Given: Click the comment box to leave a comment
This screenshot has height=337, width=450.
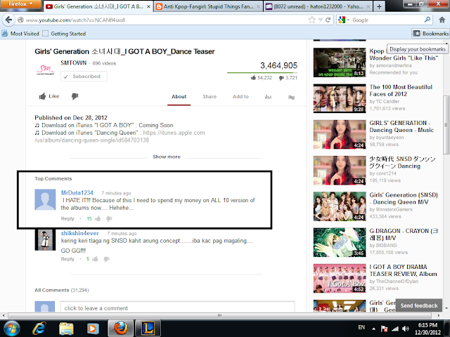Looking at the screenshot, I should coord(177,307).
